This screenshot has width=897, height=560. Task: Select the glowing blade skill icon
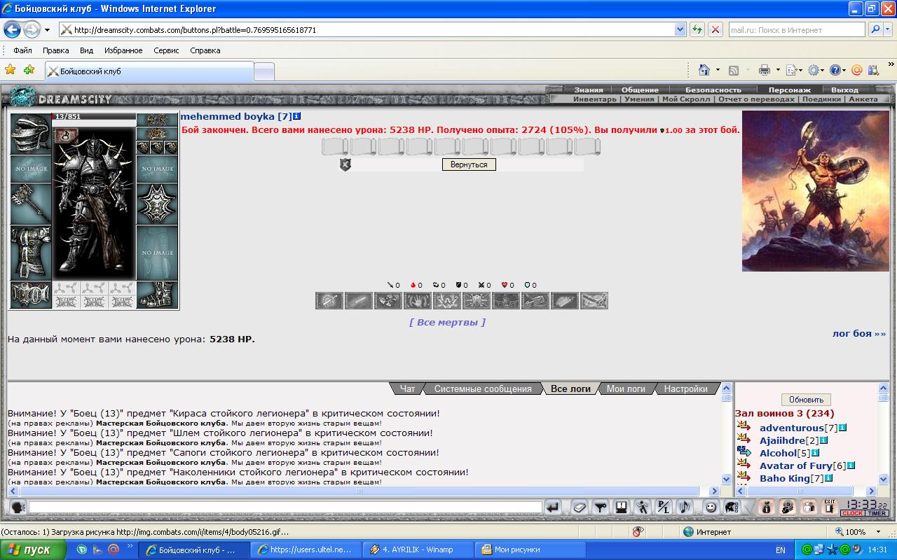click(359, 300)
